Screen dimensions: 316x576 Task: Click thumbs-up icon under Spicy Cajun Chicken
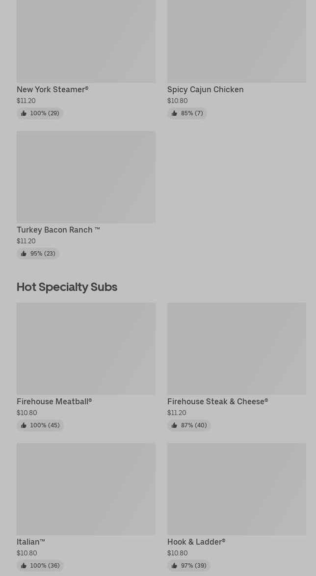click(174, 113)
